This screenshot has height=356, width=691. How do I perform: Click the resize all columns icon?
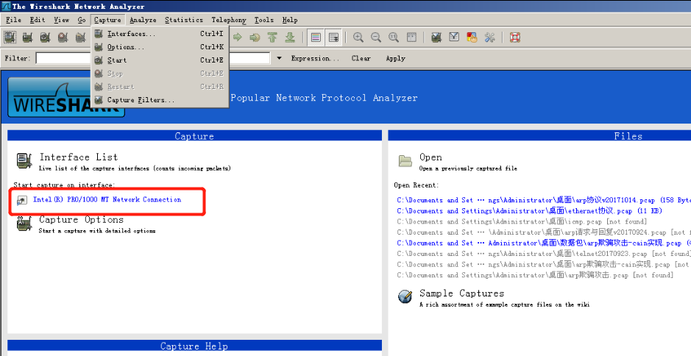coord(411,38)
